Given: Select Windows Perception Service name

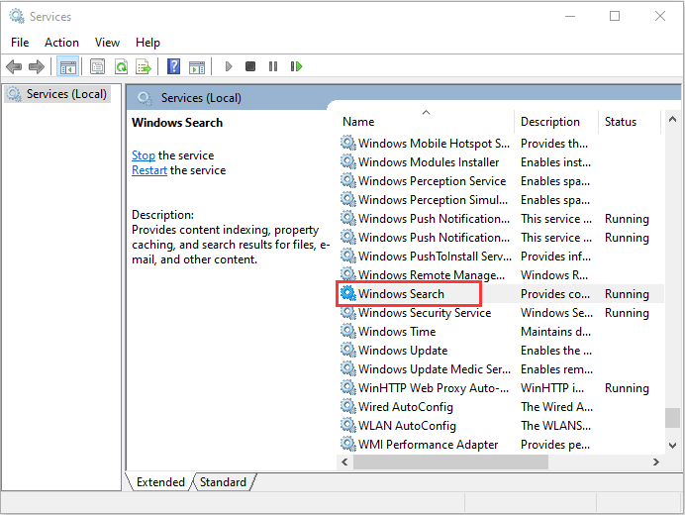Looking at the screenshot, I should 432,181.
